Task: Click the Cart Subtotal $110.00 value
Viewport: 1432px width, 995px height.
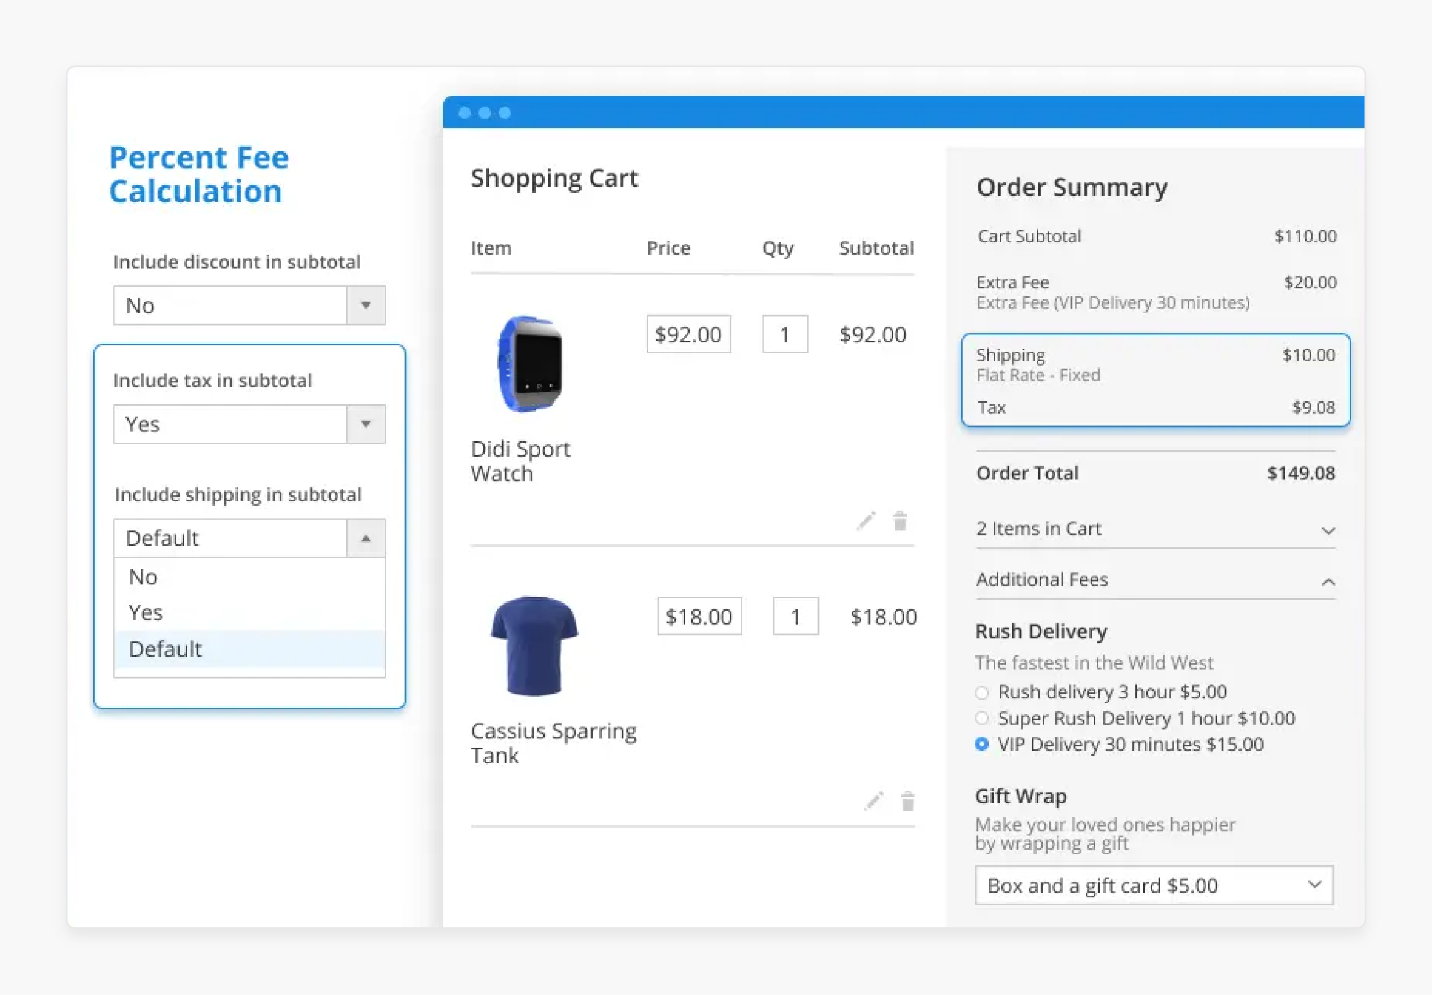Action: click(1306, 236)
